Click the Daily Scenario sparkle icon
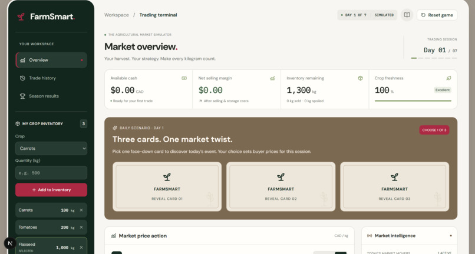475x254 pixels. click(x=115, y=128)
